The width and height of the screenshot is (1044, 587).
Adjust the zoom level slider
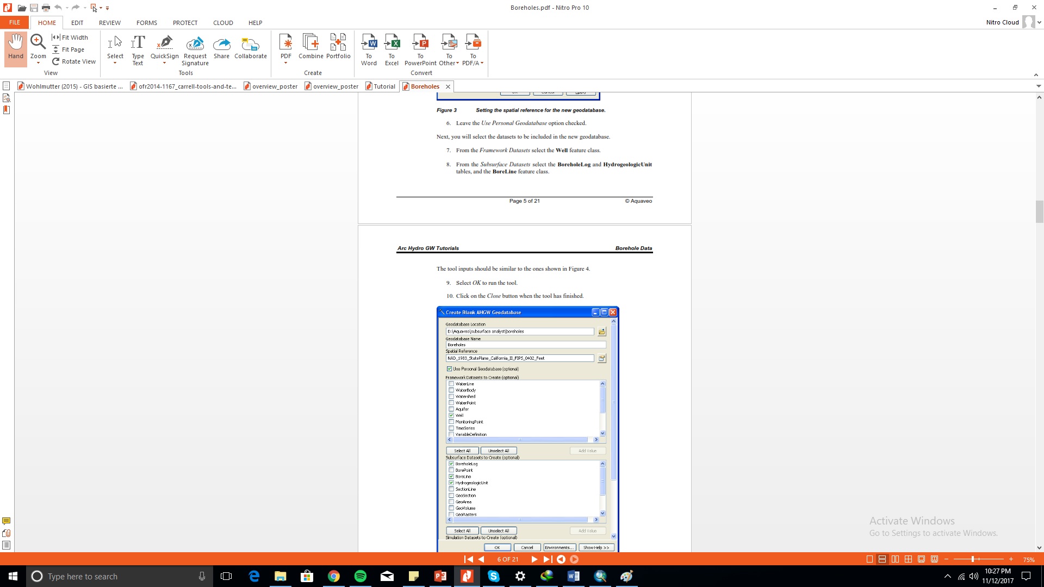point(973,559)
